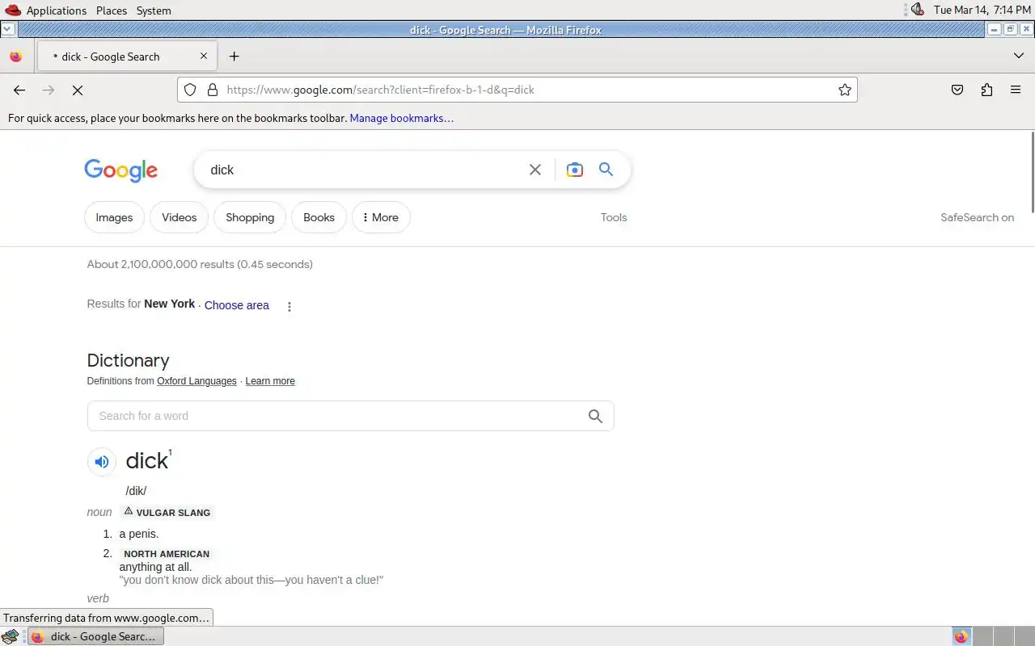The width and height of the screenshot is (1035, 646).
Task: Filter results by Videos
Action: [x=179, y=217]
